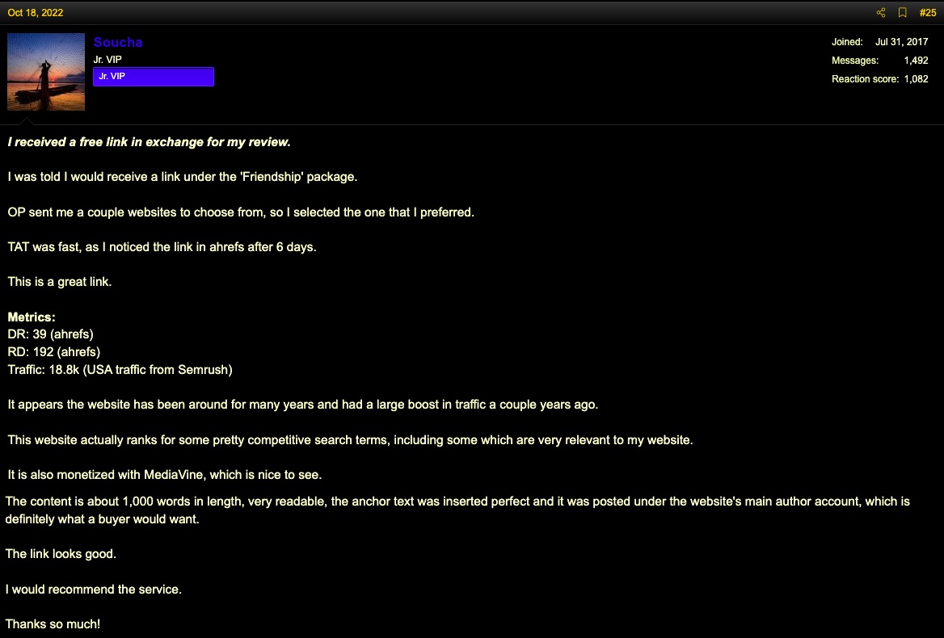Click the 1,492 messages count

(916, 61)
